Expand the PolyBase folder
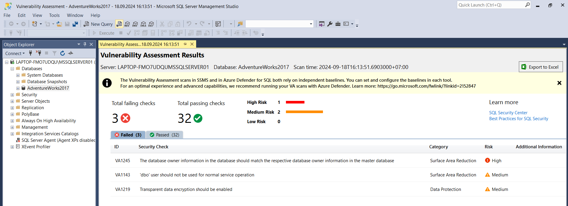The image size is (568, 206). [12, 114]
